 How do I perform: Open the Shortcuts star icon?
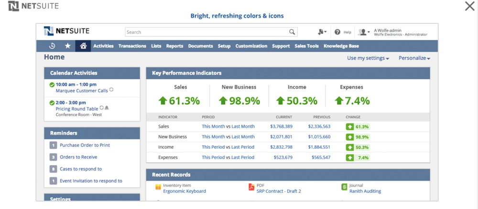point(67,46)
